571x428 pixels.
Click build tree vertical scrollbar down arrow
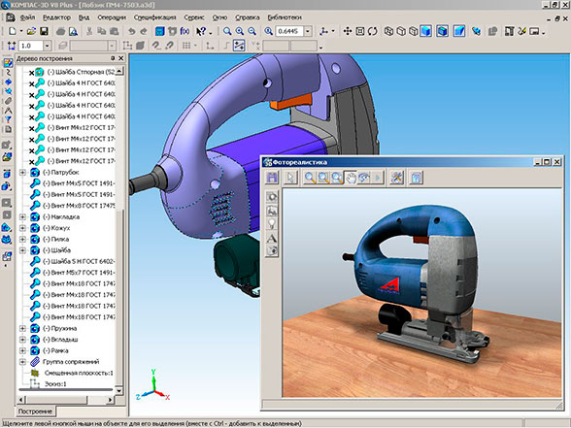coord(119,390)
